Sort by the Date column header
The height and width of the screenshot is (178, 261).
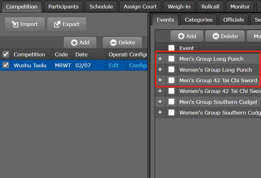[82, 54]
